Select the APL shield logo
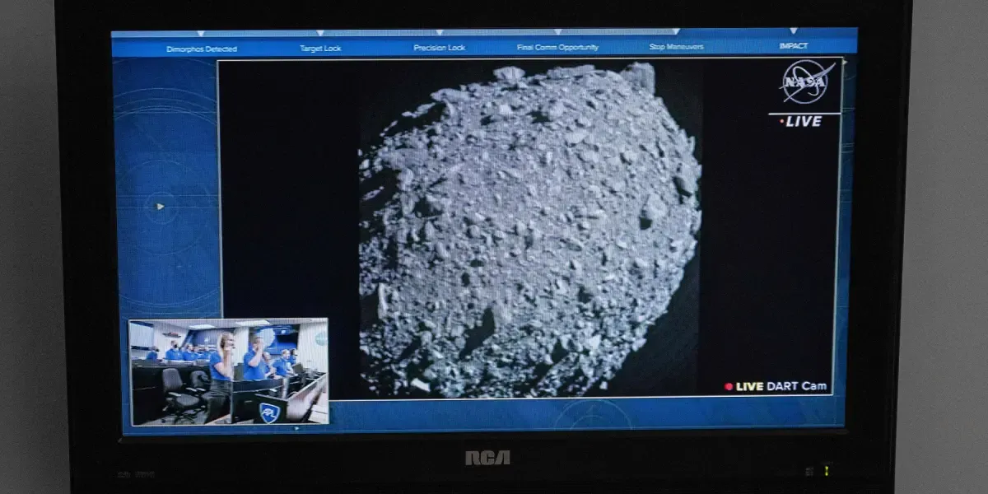The width and height of the screenshot is (988, 494). 269,412
